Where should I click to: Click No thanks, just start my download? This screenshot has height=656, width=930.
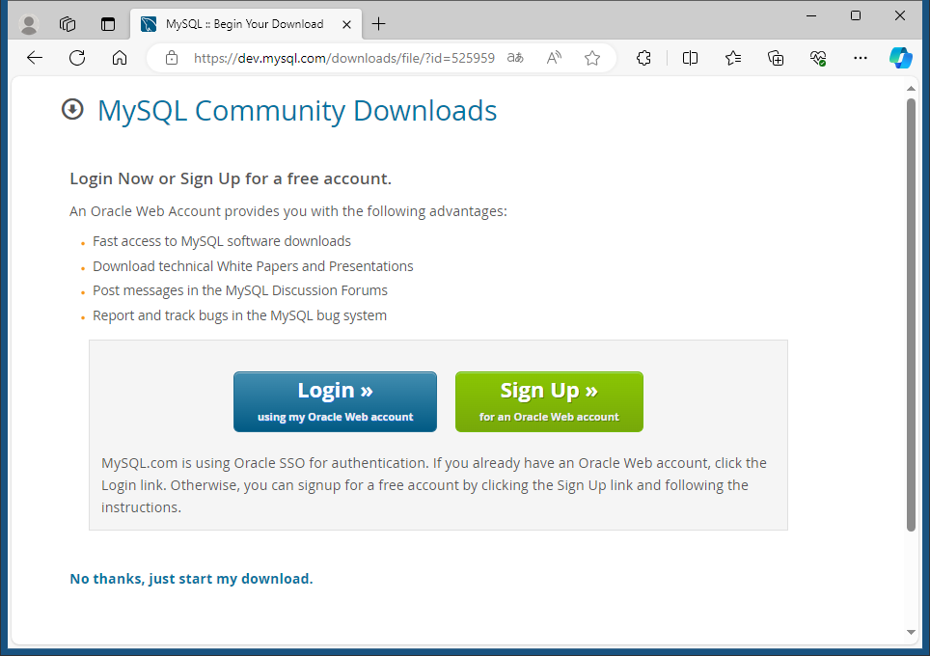pyautogui.click(x=191, y=578)
